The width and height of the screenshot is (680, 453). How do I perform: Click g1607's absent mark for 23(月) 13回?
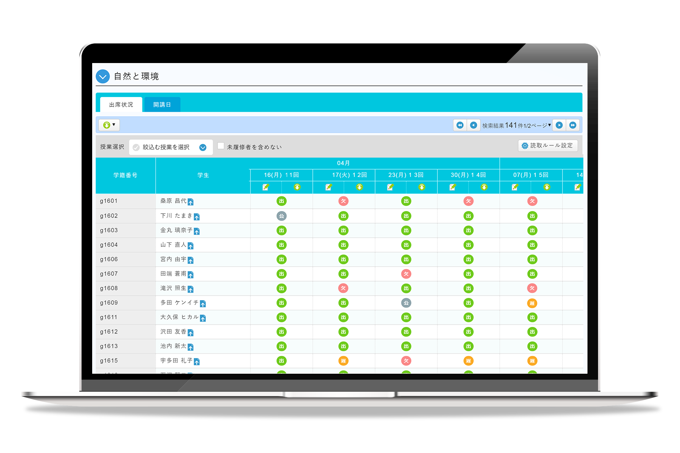click(x=406, y=274)
